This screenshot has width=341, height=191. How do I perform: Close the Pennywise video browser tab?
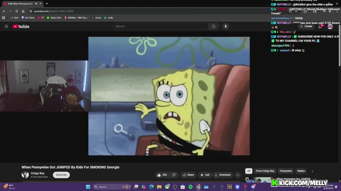tap(40, 4)
